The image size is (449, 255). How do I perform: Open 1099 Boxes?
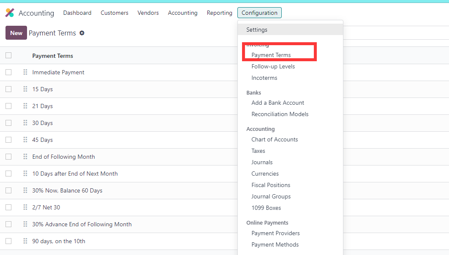click(x=266, y=208)
